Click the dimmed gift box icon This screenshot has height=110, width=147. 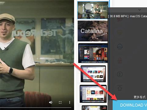pos(120,60)
